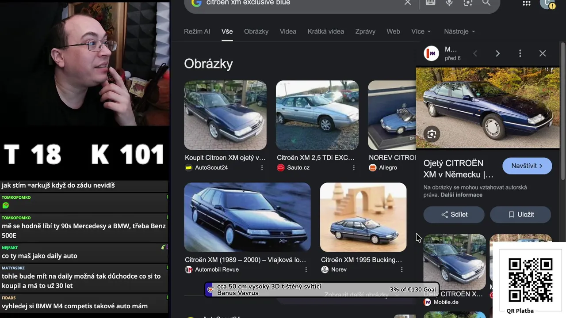
Task: Select the Vše tab
Action: tap(227, 31)
